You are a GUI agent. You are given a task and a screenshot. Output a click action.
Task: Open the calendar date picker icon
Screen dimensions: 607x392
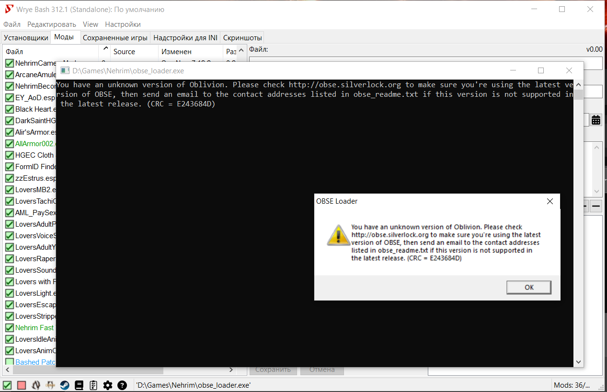[596, 120]
